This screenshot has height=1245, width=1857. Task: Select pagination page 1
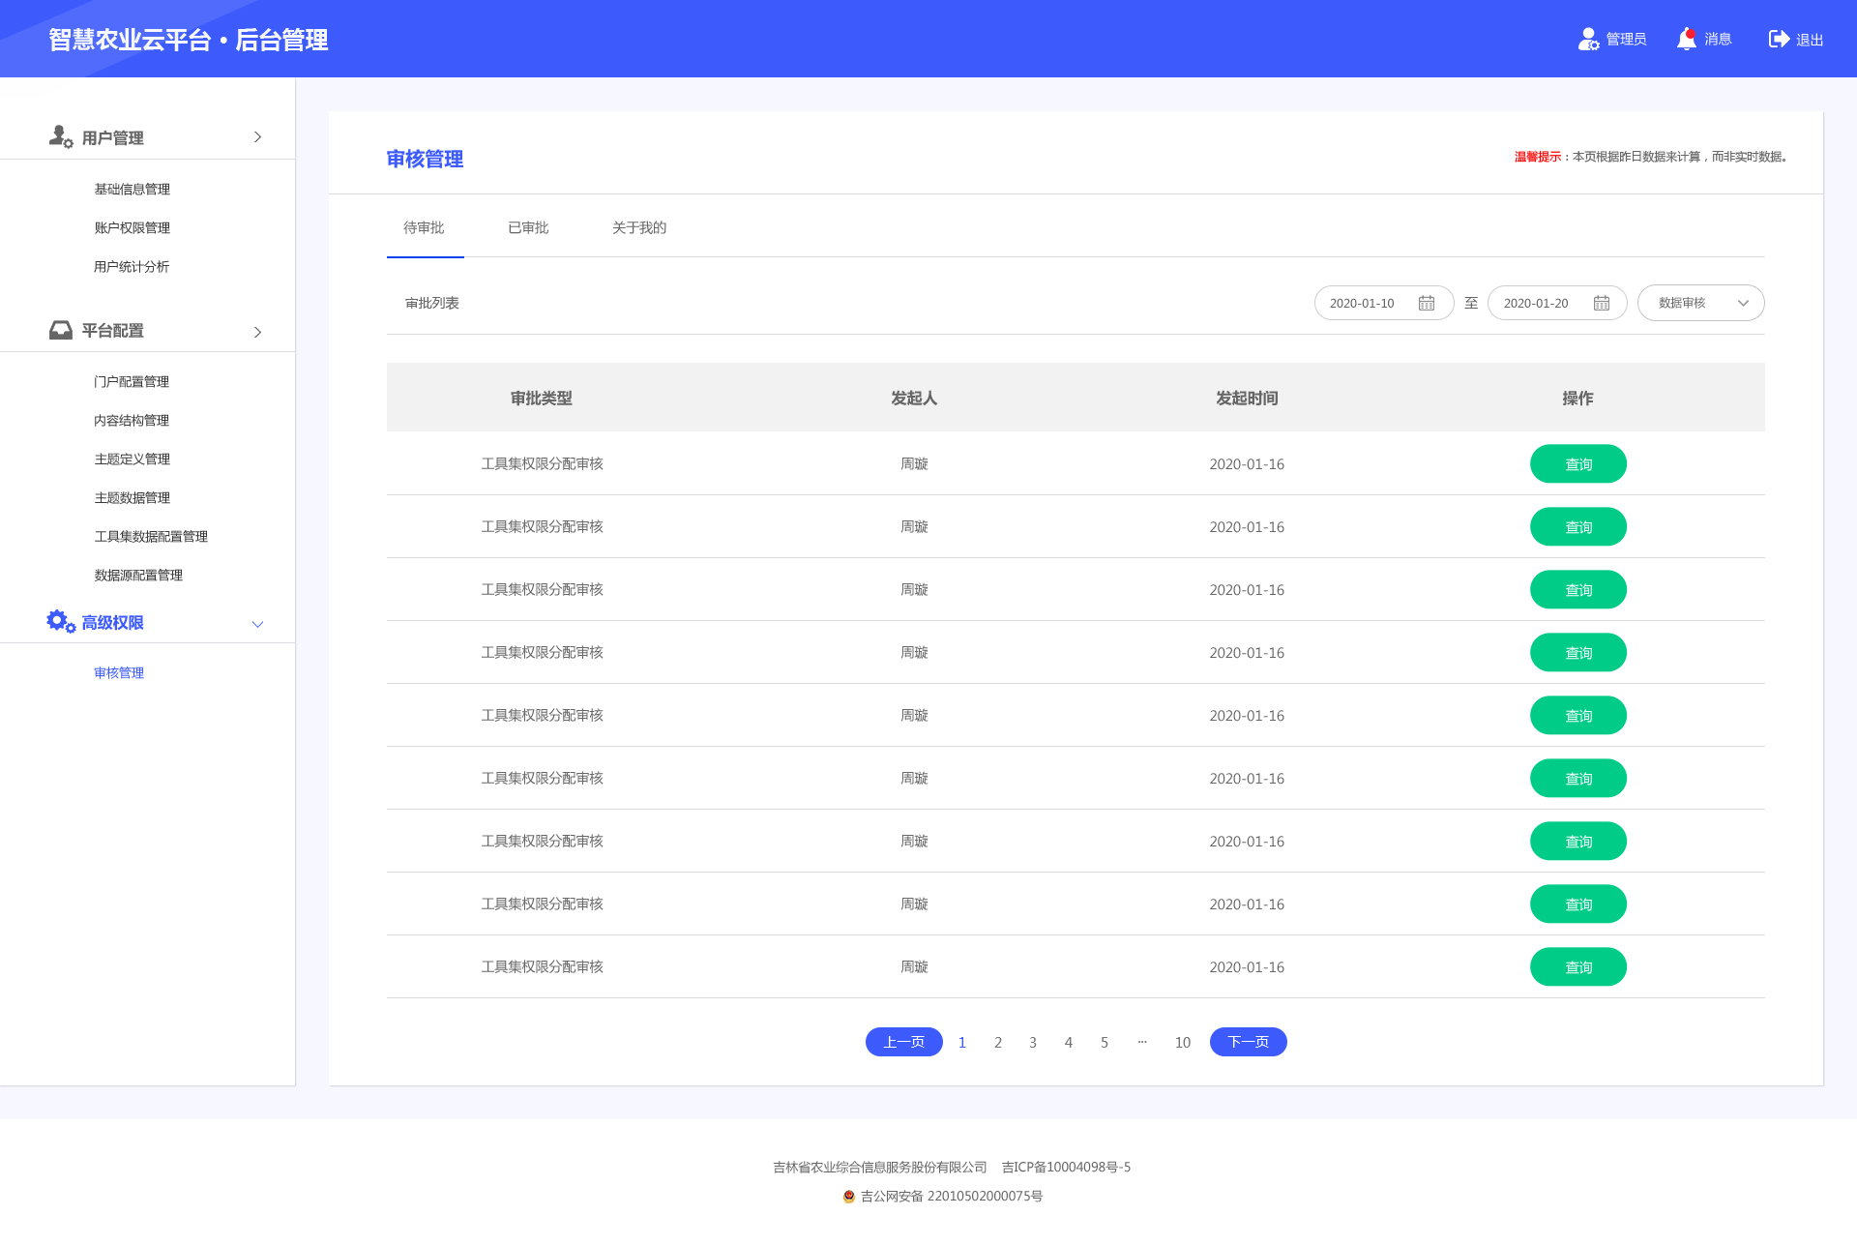(x=962, y=1042)
